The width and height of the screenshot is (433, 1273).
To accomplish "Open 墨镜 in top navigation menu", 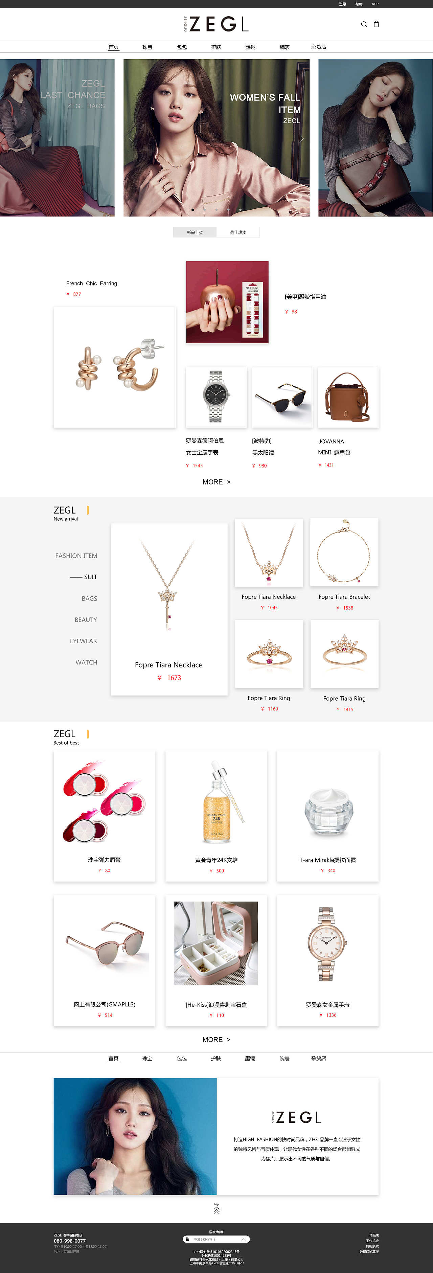I will pos(250,47).
